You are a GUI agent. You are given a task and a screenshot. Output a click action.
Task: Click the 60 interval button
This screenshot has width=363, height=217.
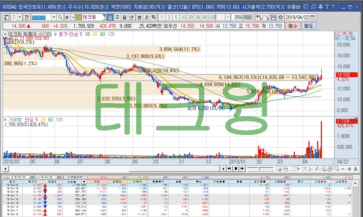pyautogui.click(x=205, y=17)
